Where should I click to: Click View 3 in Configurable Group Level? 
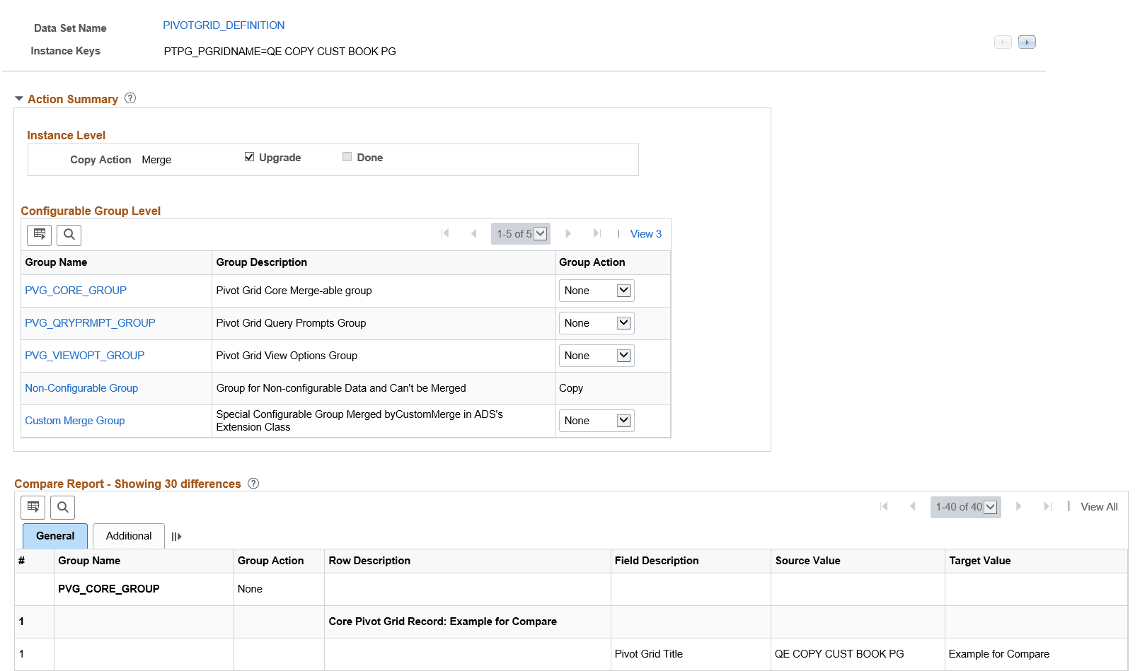point(645,233)
